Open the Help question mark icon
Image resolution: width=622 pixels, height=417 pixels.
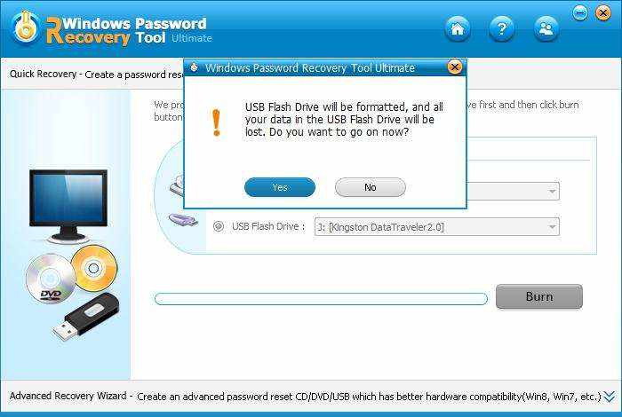point(501,29)
